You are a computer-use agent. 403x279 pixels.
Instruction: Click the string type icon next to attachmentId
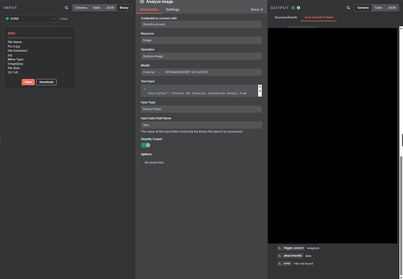tap(279, 256)
